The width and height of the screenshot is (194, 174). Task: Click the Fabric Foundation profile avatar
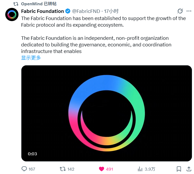(12, 15)
